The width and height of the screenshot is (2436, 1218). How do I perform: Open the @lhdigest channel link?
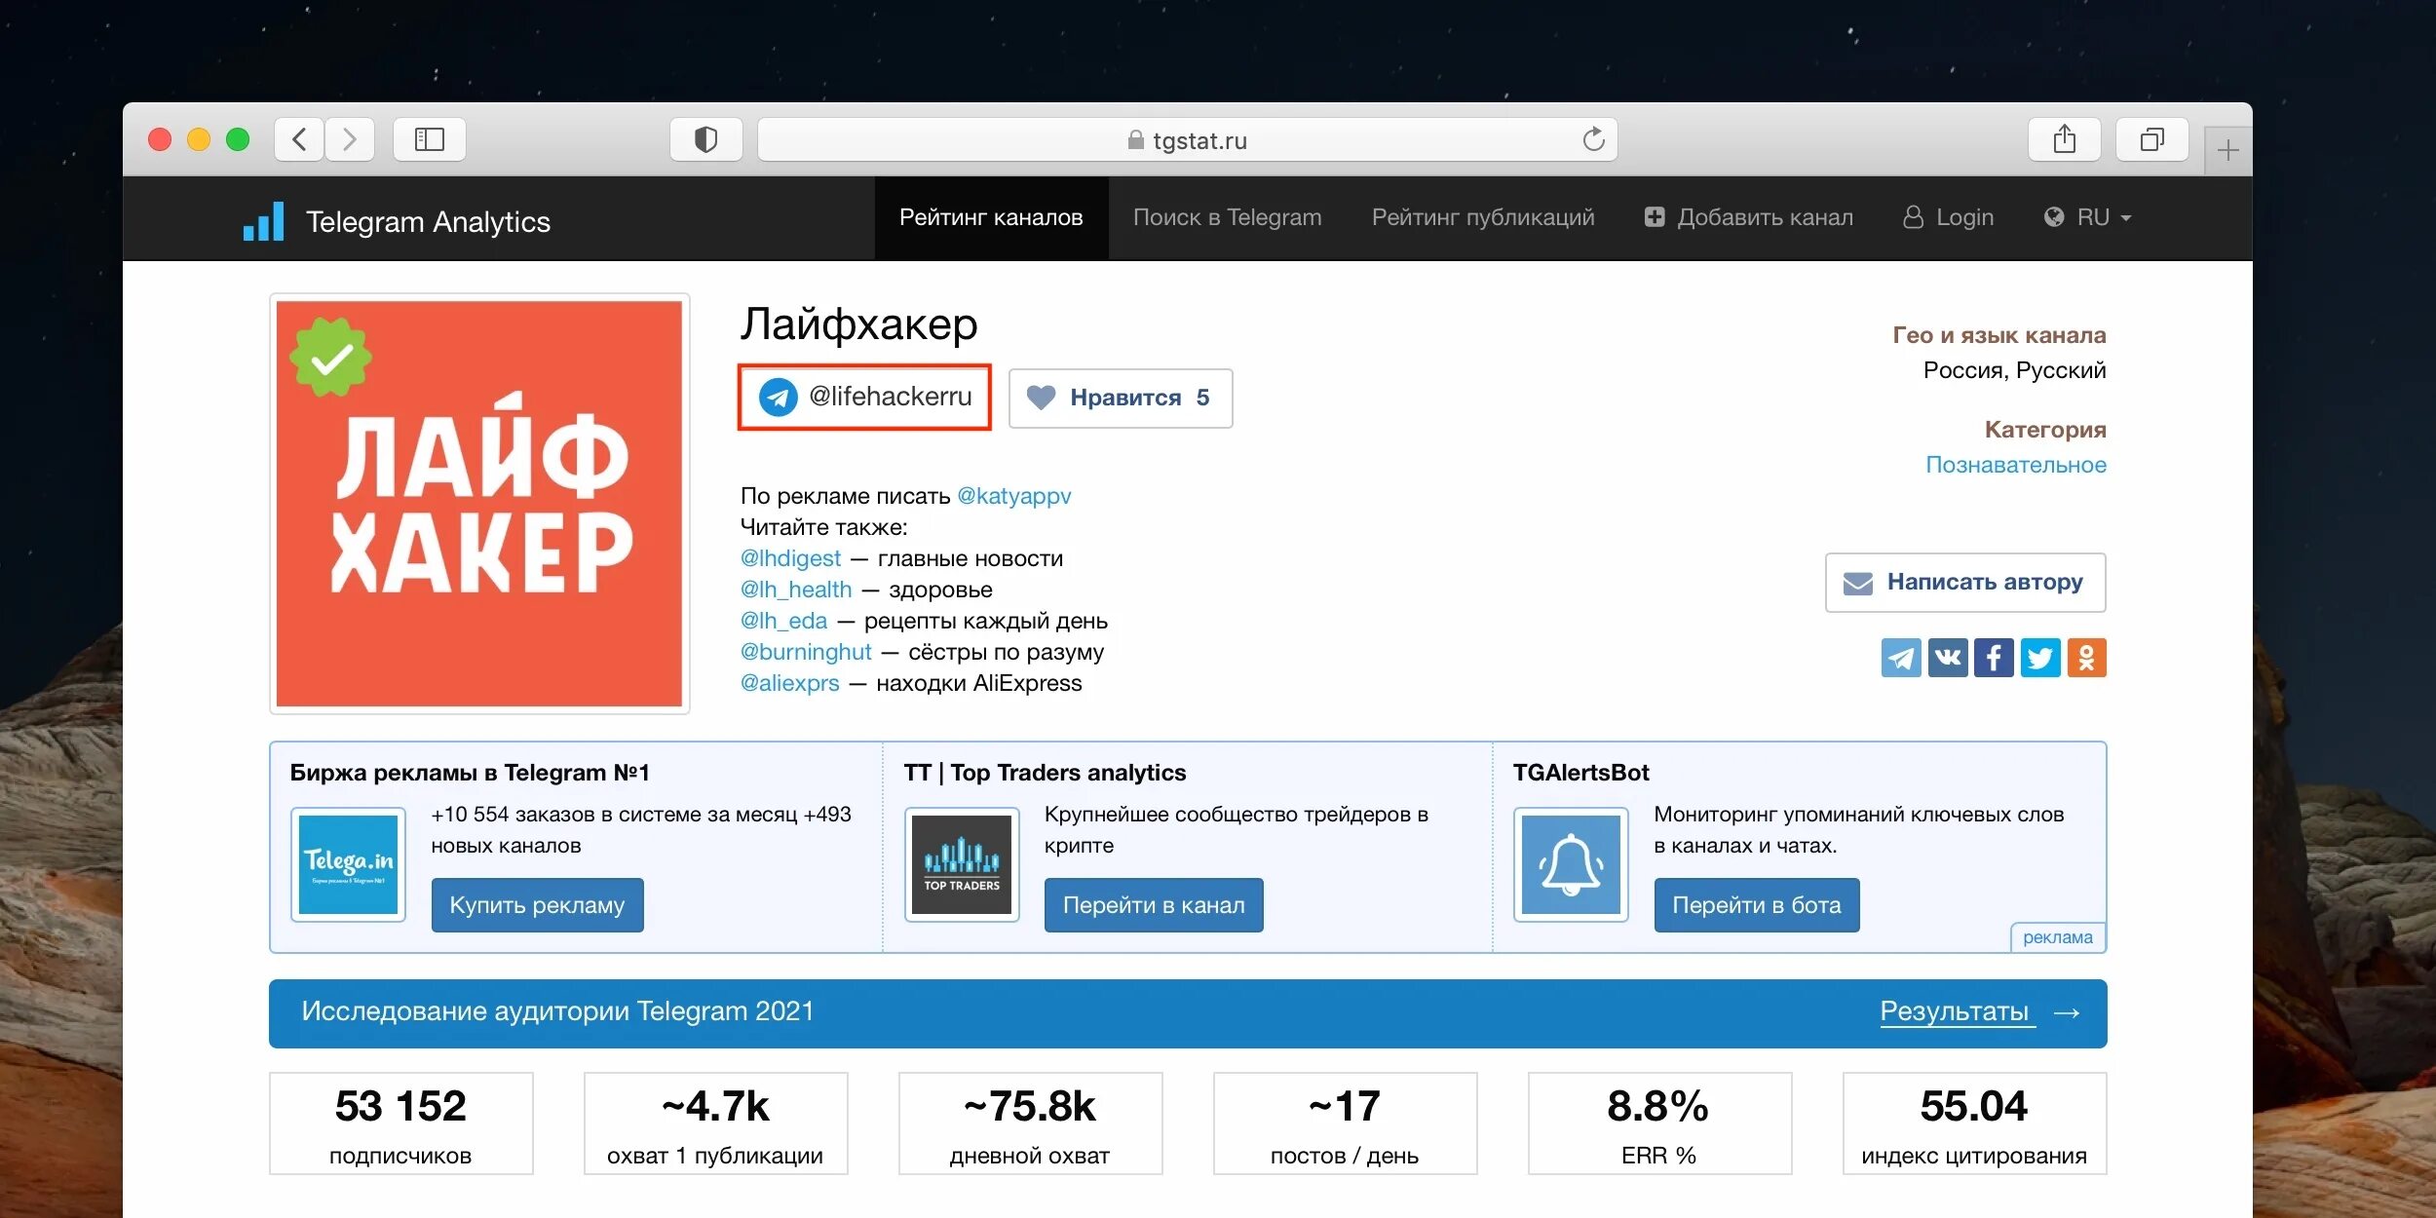790,558
